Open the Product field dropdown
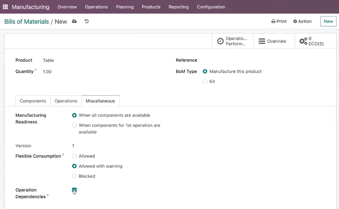Screen dimensions: 339x209 [x=104, y=60]
